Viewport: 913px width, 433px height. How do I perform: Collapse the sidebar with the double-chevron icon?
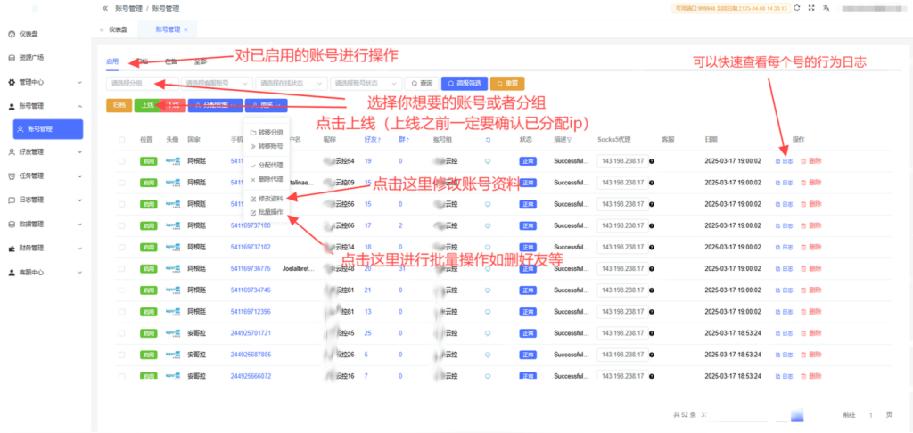pos(104,9)
